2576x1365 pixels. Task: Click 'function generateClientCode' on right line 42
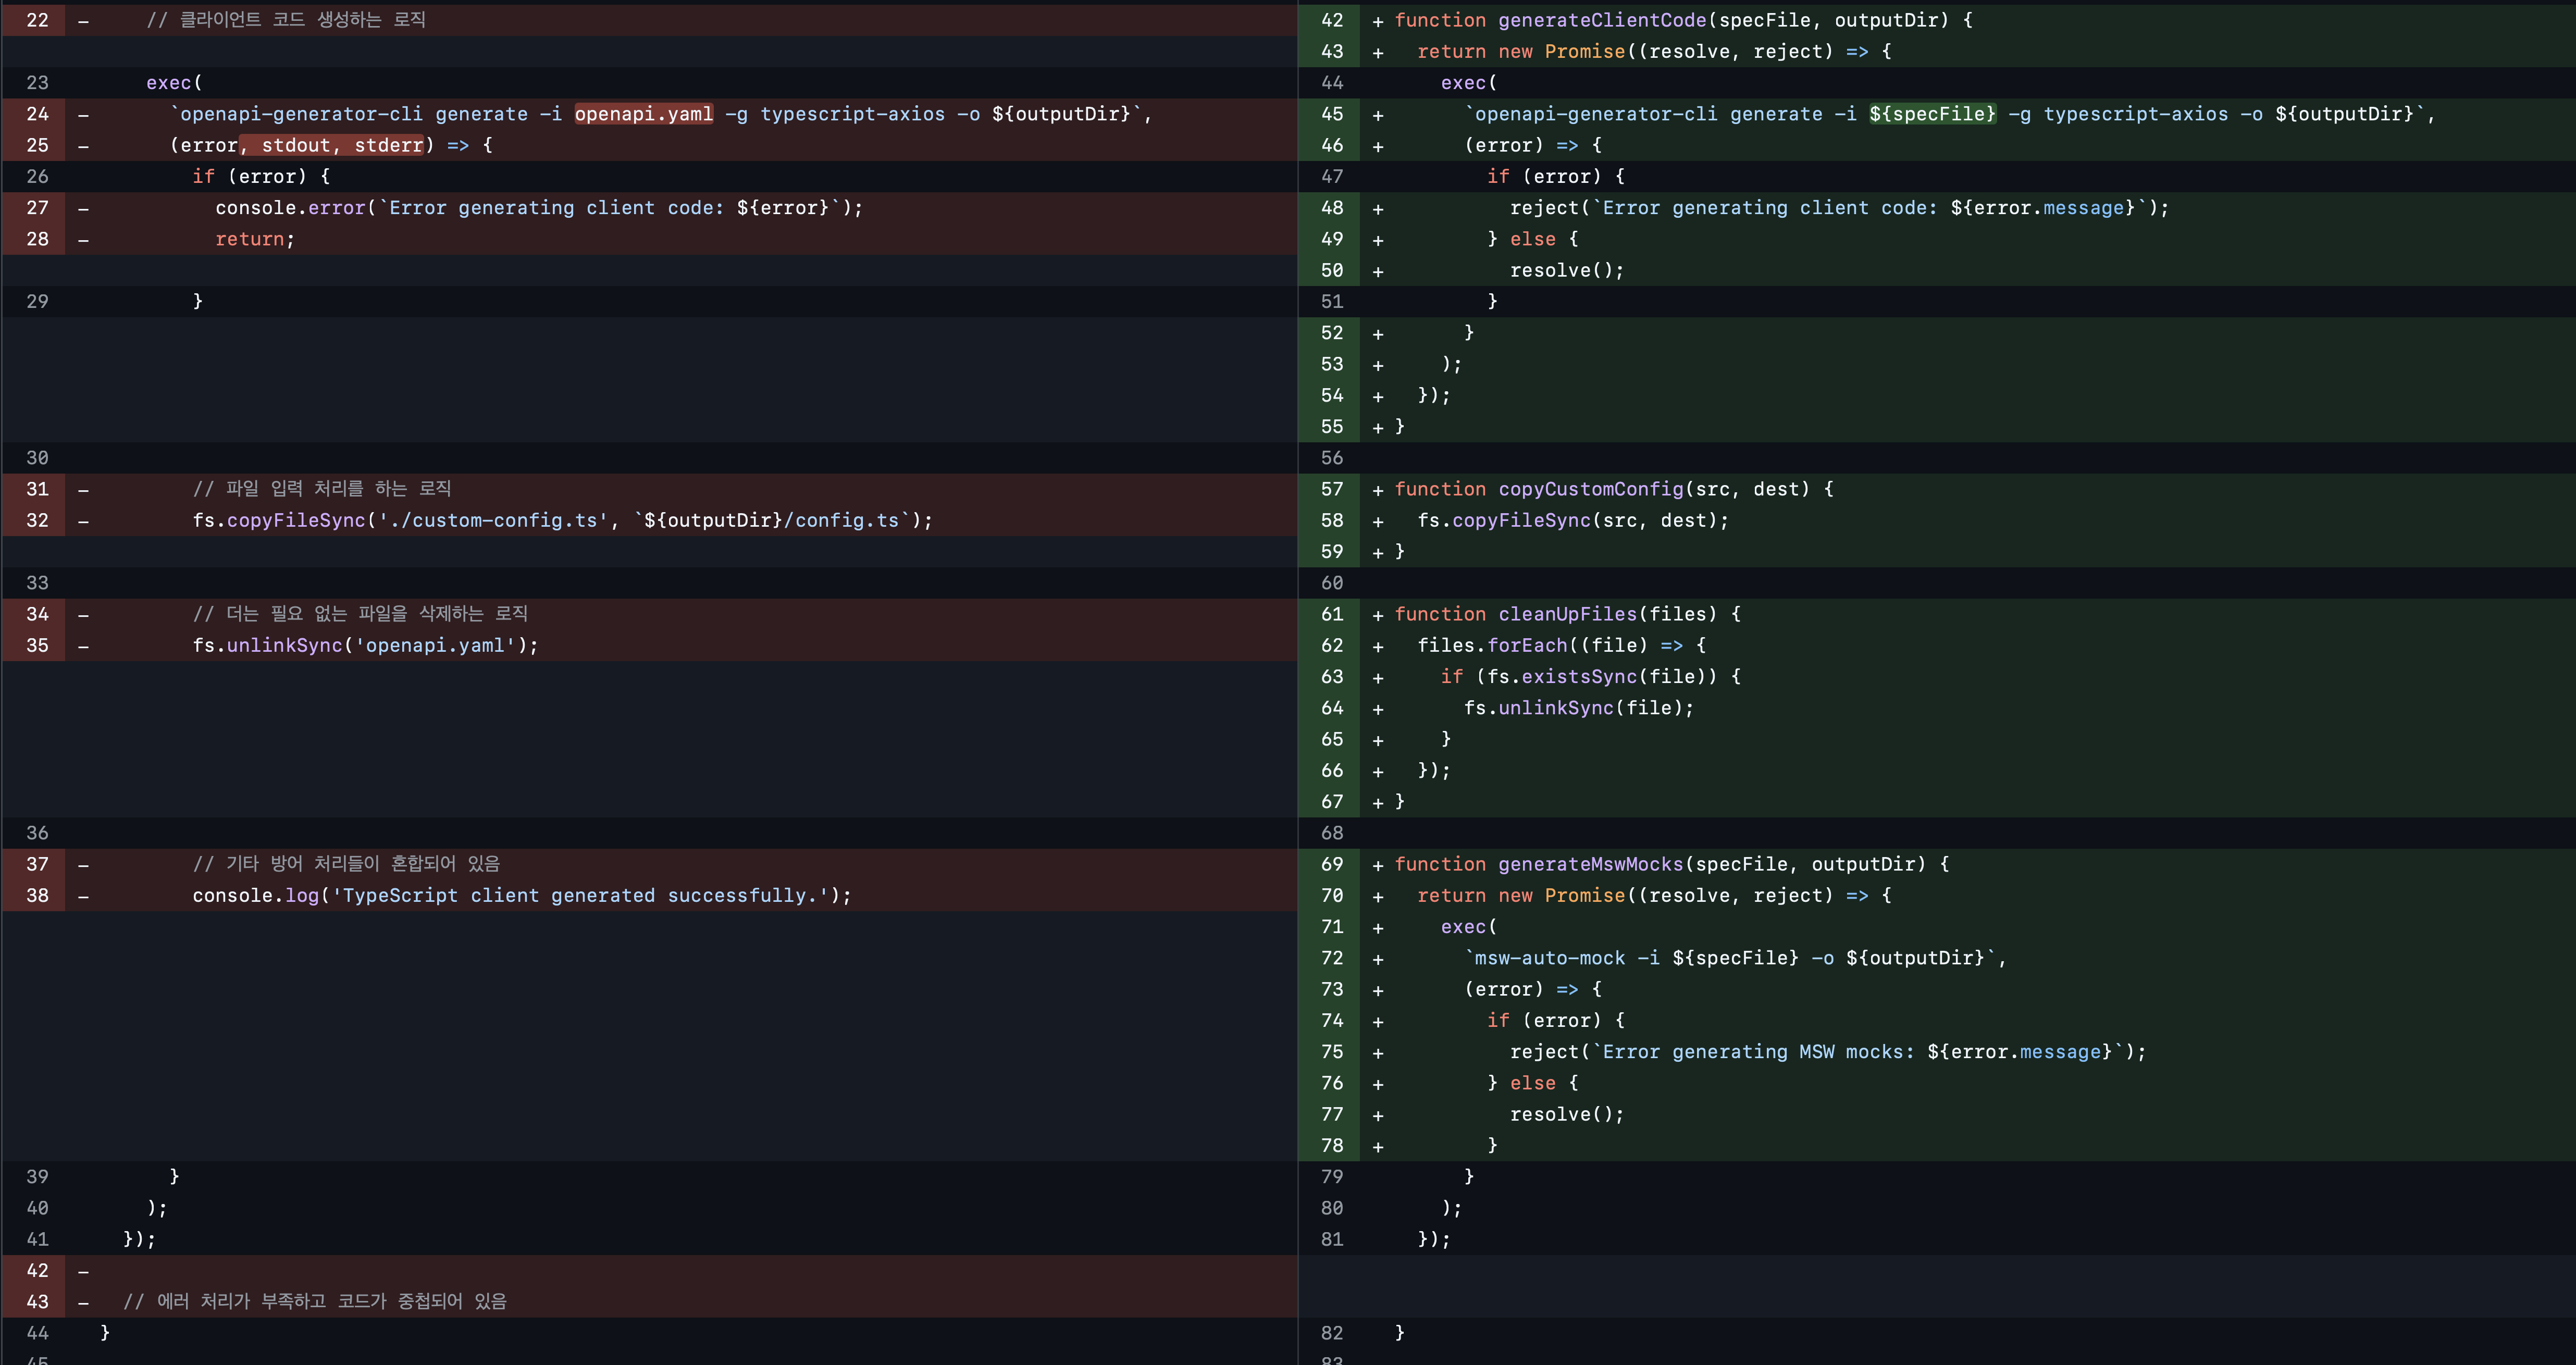(1550, 20)
